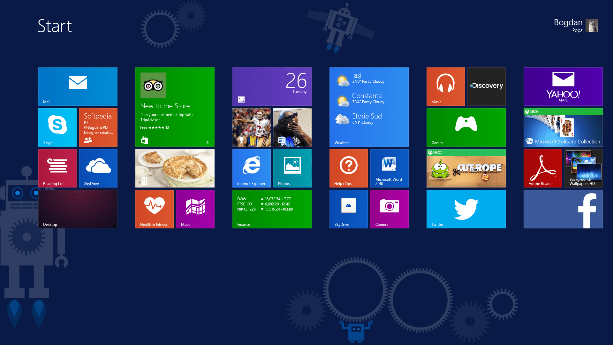Screen dimensions: 613x345
Task: Open the Help+Tips tile
Action: [x=349, y=168]
